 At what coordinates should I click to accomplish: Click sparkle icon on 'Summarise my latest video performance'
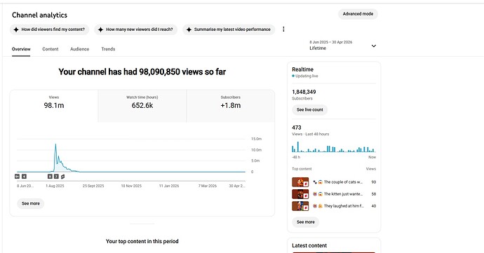click(189, 29)
